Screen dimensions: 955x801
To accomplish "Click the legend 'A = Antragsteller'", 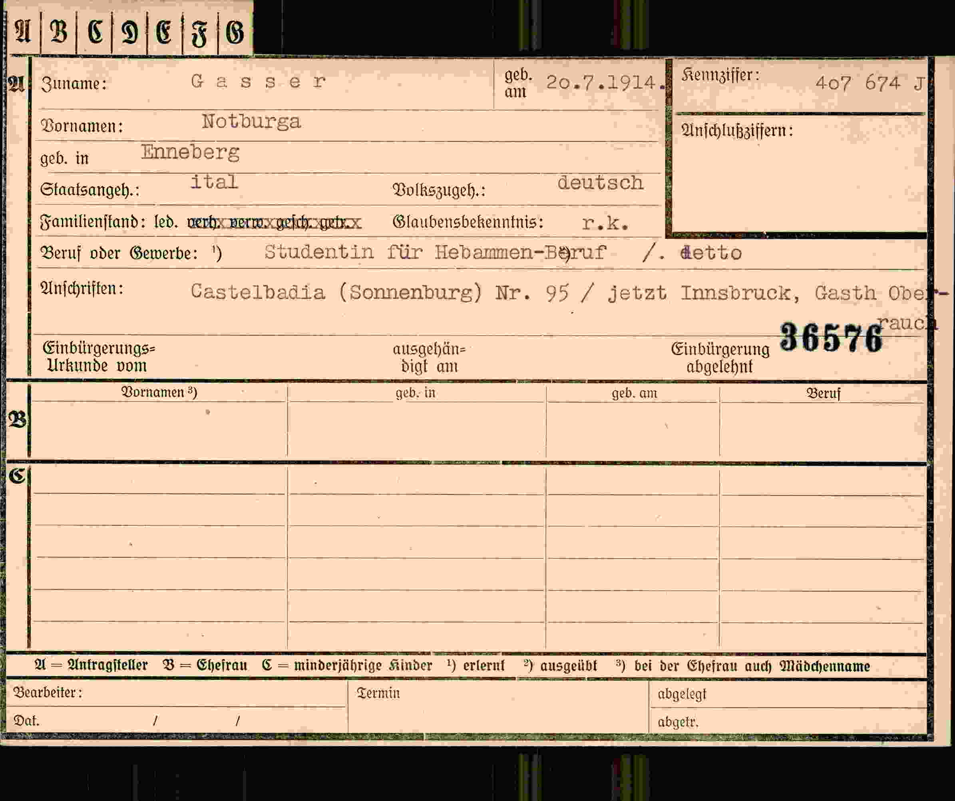I will (91, 665).
